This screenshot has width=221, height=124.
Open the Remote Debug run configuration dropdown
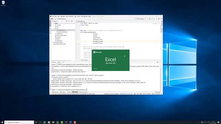[x=140, y=19]
